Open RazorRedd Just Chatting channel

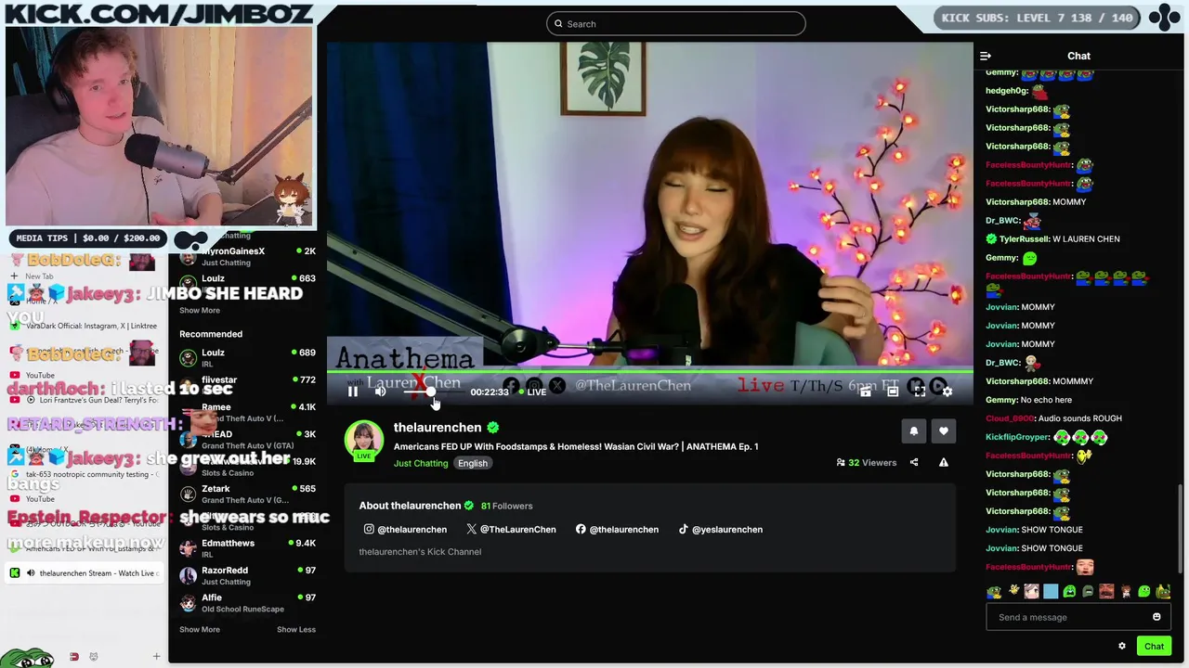click(247, 575)
